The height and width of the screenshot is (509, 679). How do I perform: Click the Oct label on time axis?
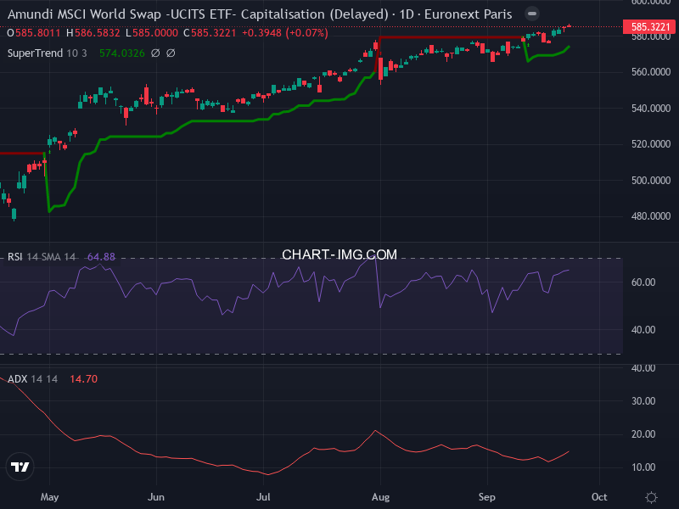599,496
